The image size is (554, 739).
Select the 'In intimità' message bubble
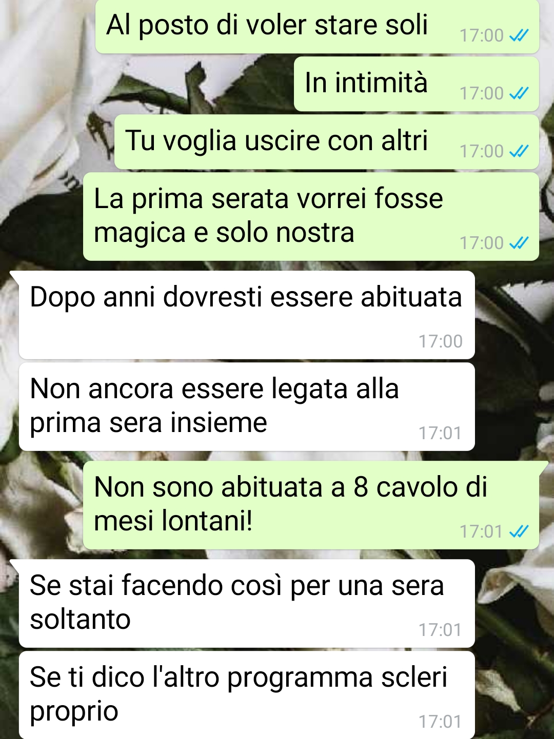pyautogui.click(x=416, y=84)
